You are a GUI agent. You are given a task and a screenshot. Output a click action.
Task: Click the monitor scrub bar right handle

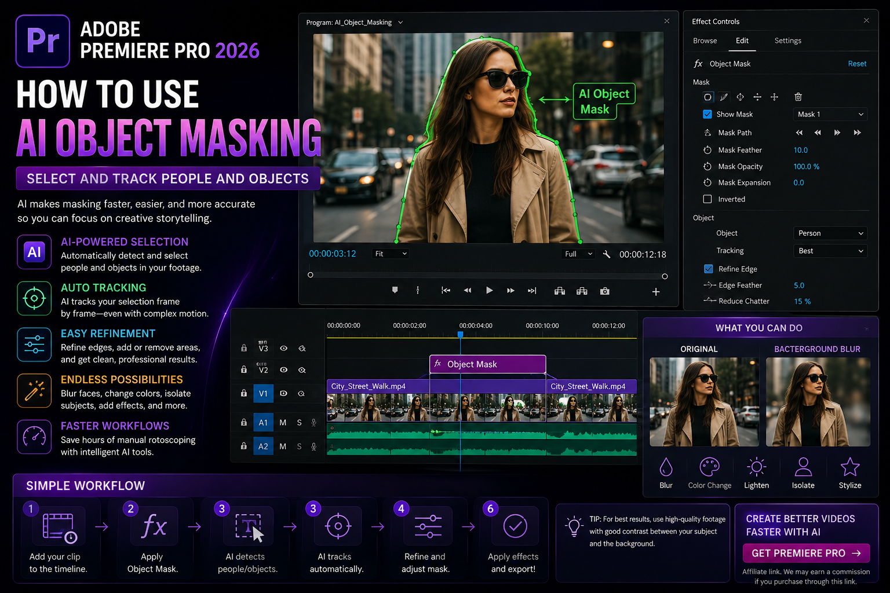665,276
